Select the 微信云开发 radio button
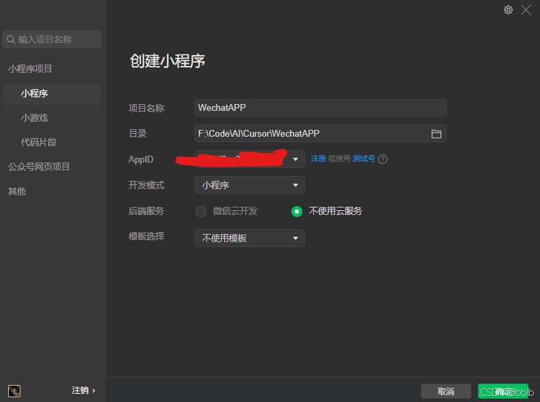 pyautogui.click(x=201, y=211)
